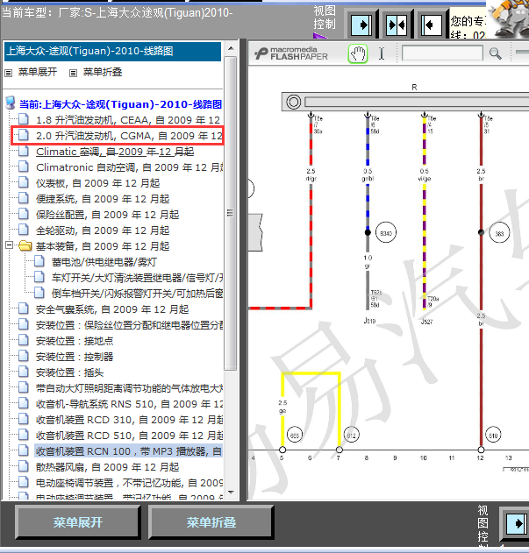The image size is (529, 553).
Task: Click the FlashPaper search input field
Action: (x=442, y=53)
